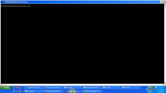Click scroll right arrow of horizontal scrollbar
The width and height of the screenshot is (166, 93).
coord(163,85)
